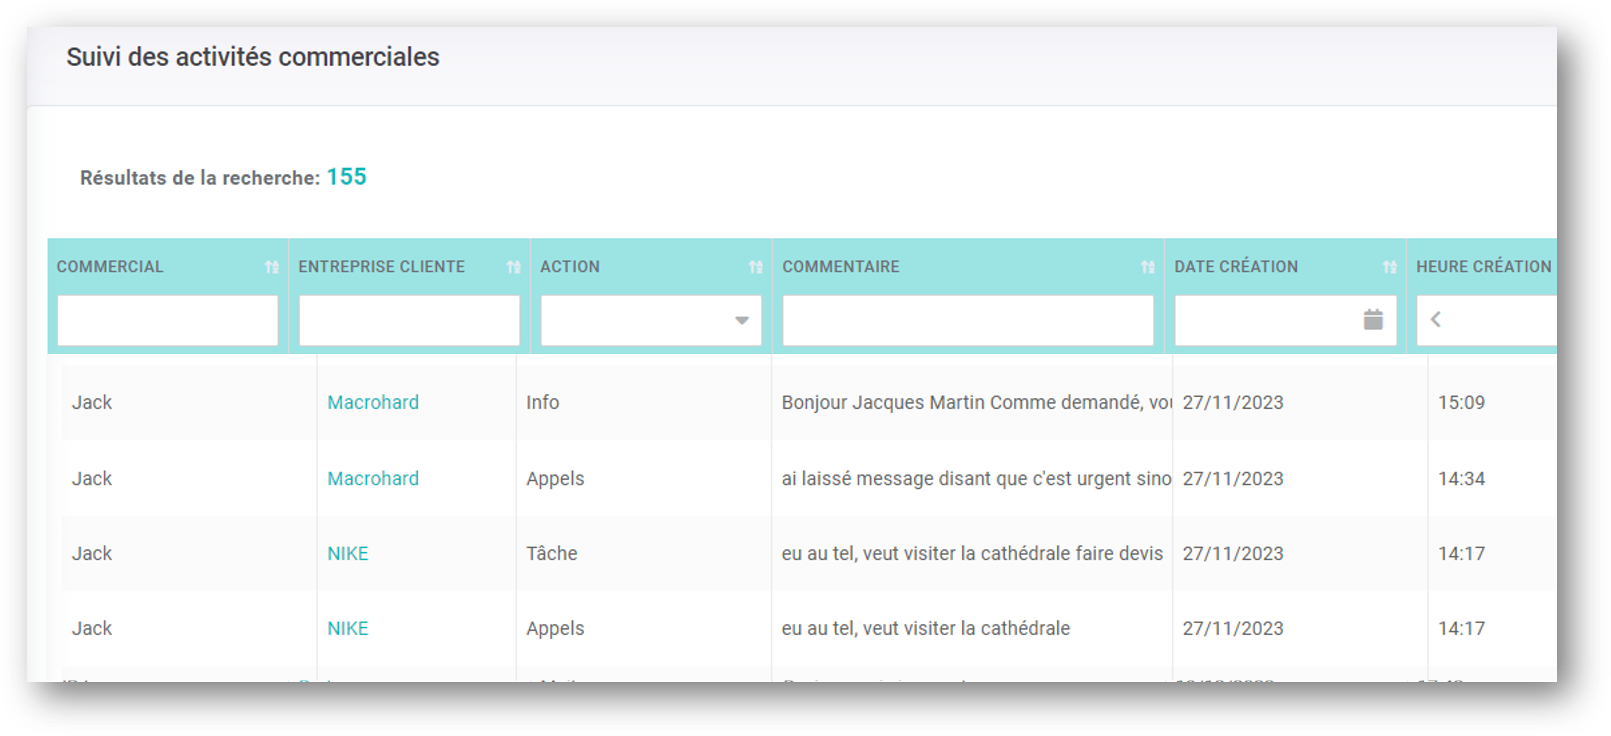1611x736 pixels.
Task: Click comment ending 'cathédrale faire devis'
Action: 973,554
